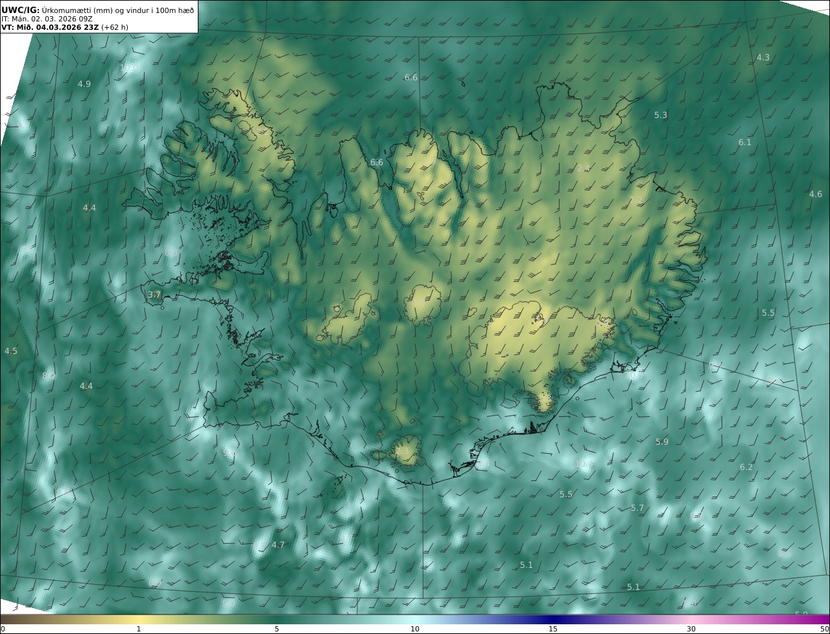Click the '4.7' value on the map
The image size is (830, 634).
click(x=278, y=545)
